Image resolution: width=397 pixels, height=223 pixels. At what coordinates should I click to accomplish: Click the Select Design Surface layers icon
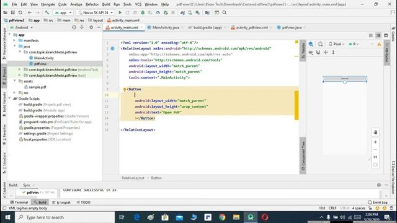tap(311, 44)
